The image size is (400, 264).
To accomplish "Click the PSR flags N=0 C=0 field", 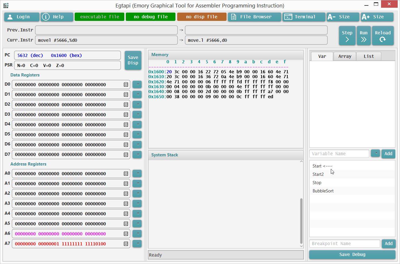I will (x=67, y=66).
